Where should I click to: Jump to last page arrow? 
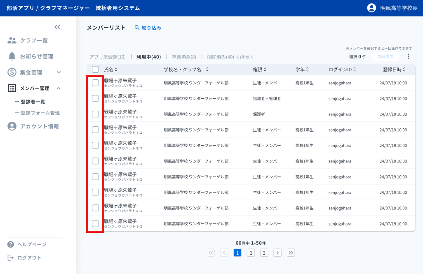[x=291, y=253]
